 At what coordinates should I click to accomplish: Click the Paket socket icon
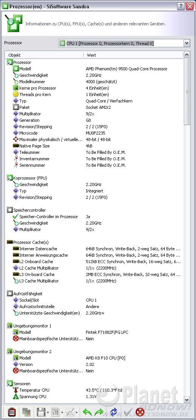tap(15, 107)
